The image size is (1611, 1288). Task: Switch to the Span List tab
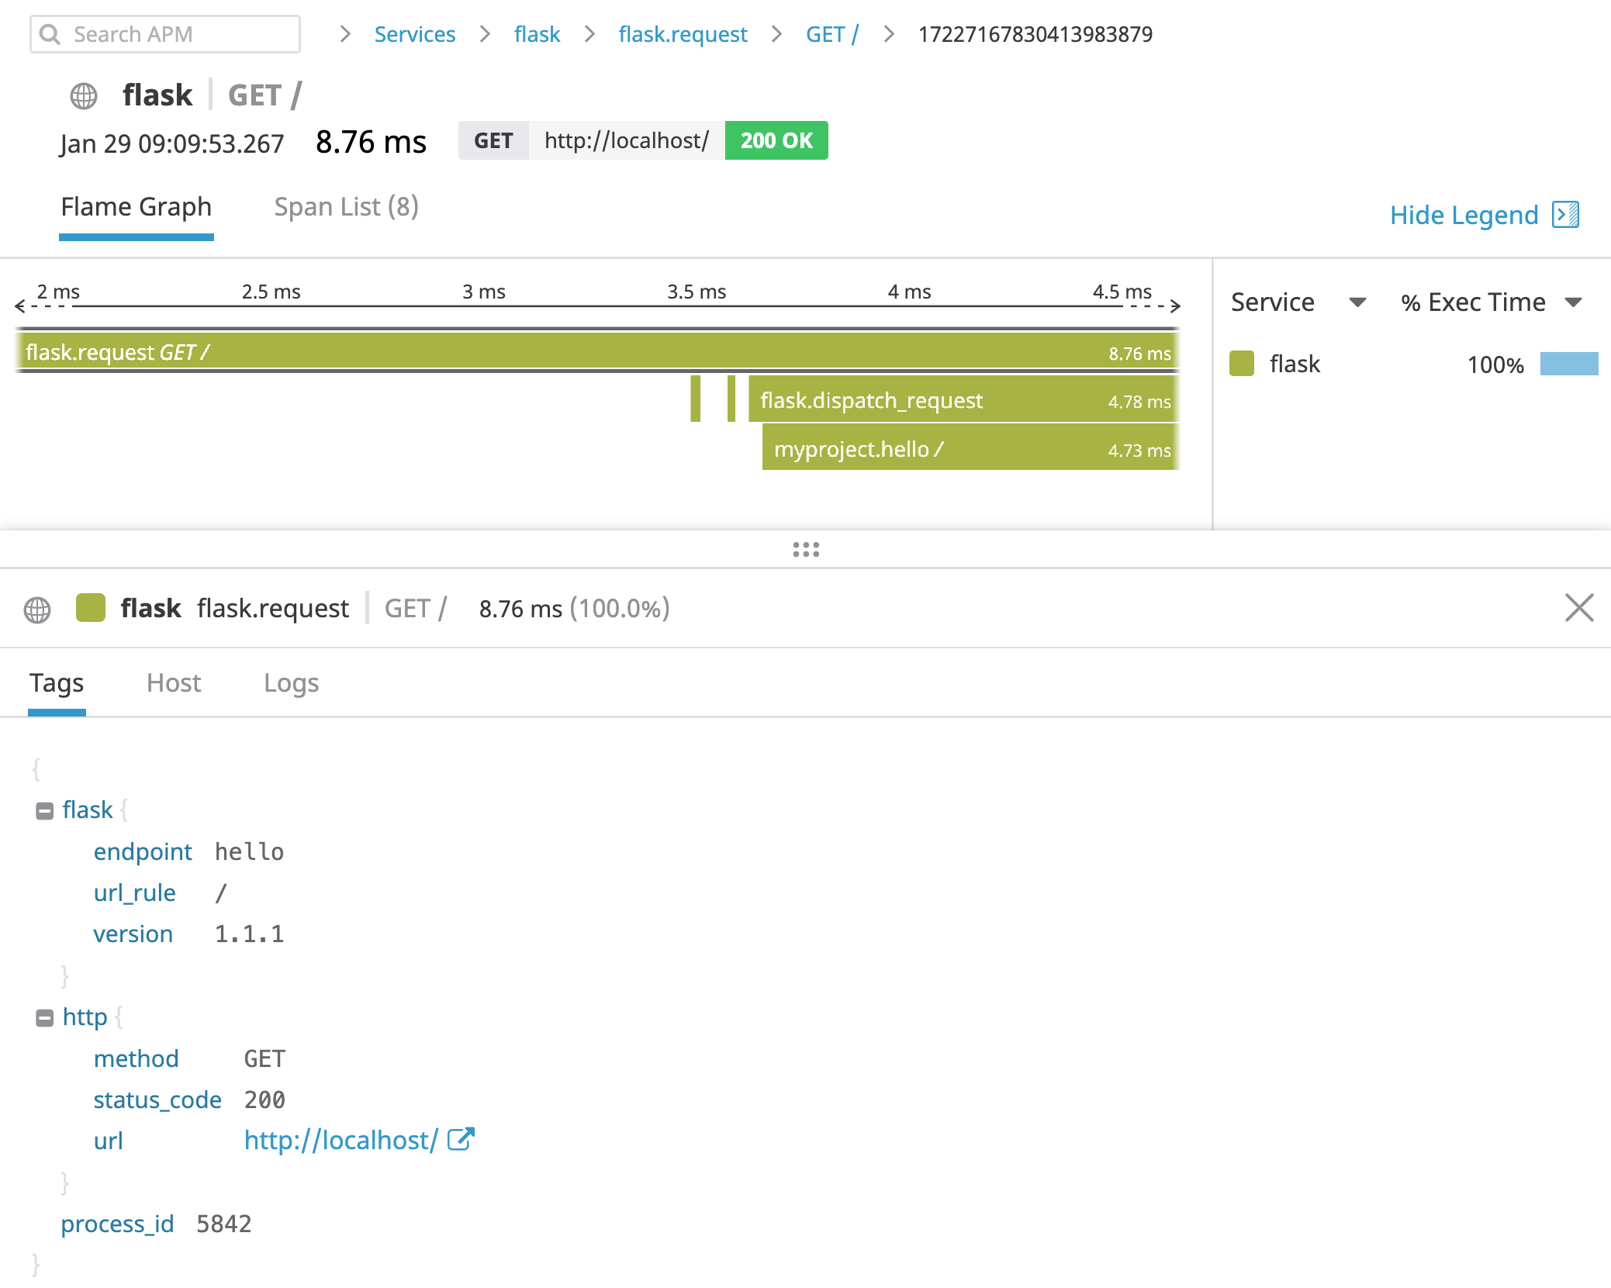(x=346, y=206)
